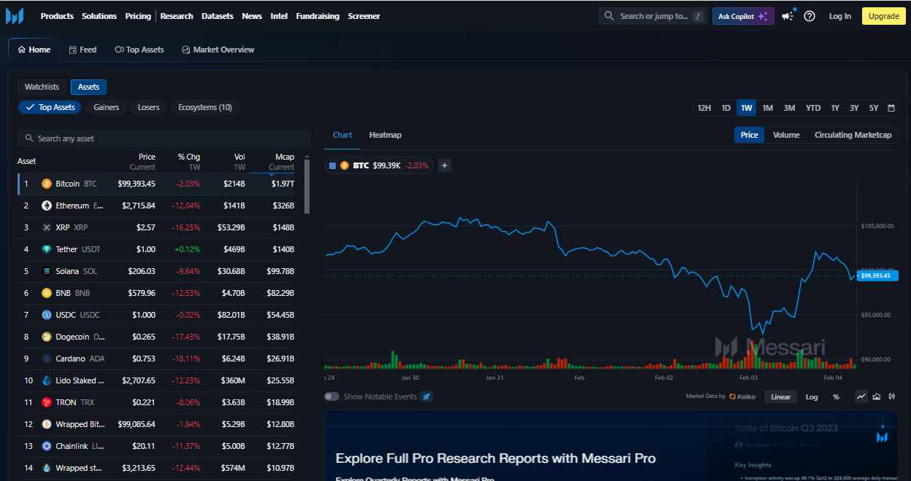
Task: Switch to area chart type icon
Action: (877, 396)
